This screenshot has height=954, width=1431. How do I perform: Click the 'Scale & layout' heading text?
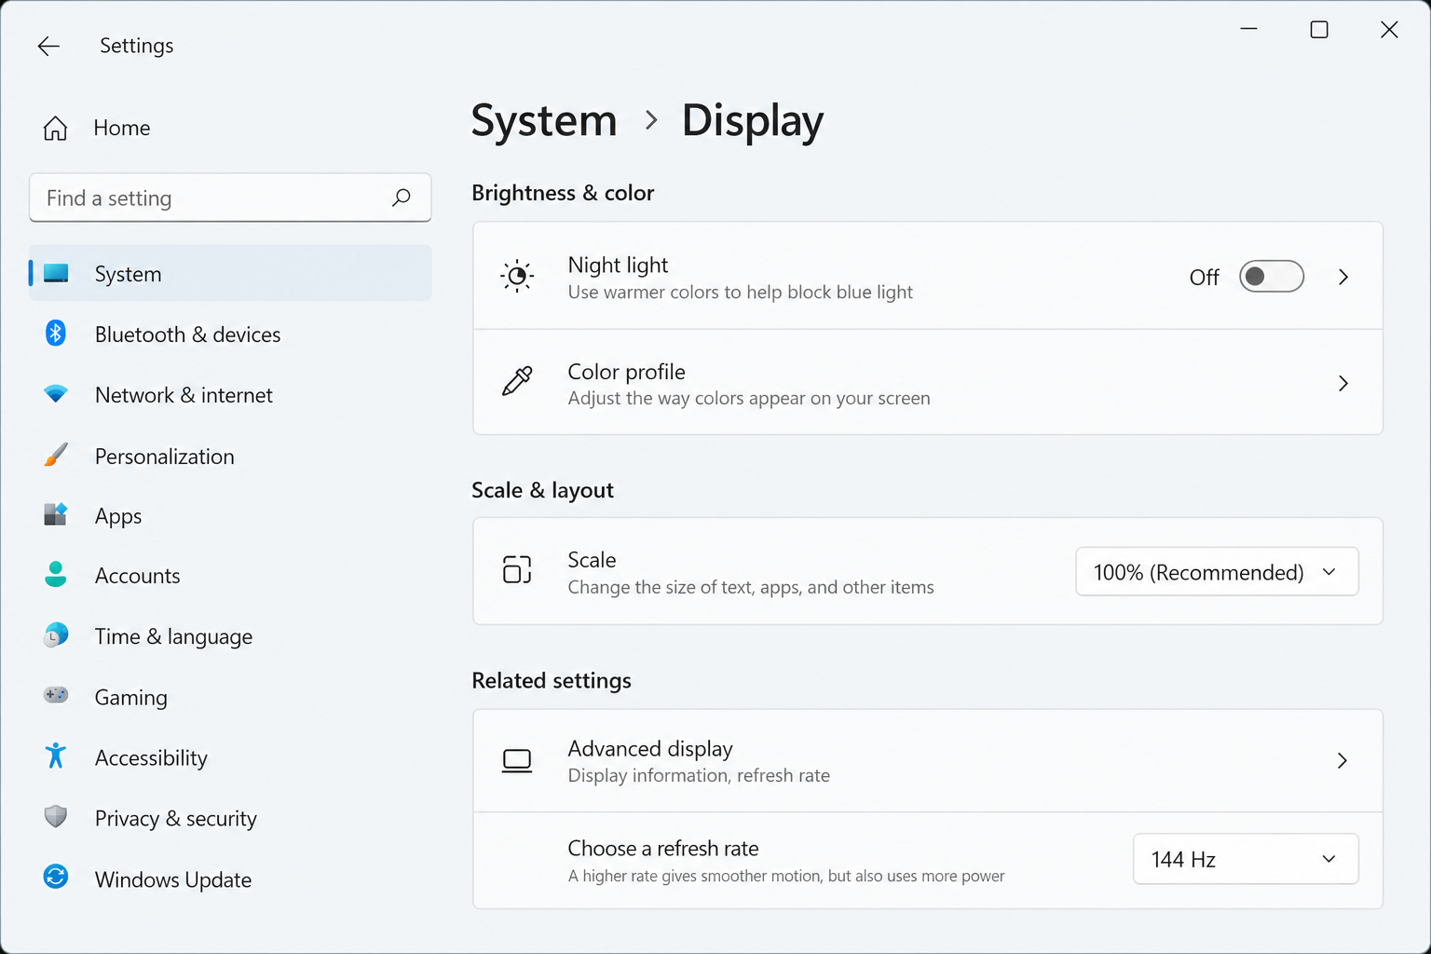(x=542, y=490)
